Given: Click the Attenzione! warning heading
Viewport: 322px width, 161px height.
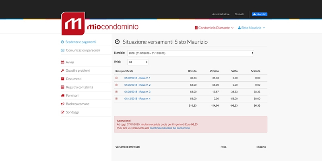Looking at the screenshot, I should click(124, 121).
